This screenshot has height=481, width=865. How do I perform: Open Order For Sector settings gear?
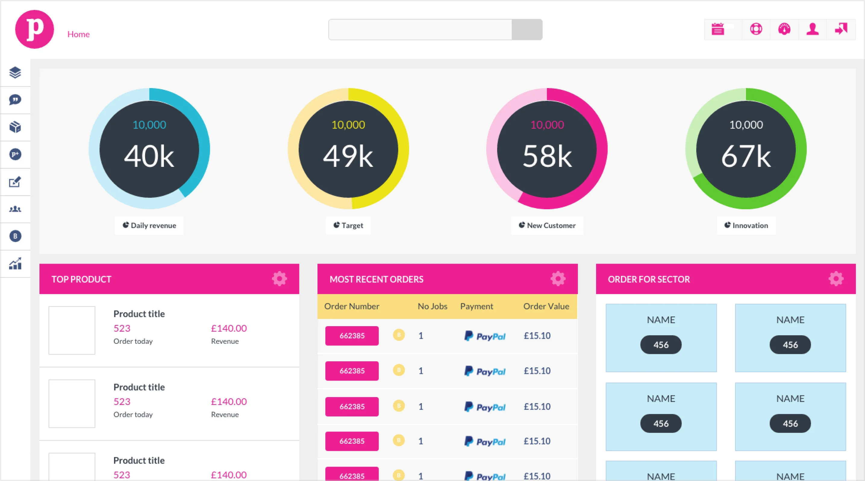(836, 279)
